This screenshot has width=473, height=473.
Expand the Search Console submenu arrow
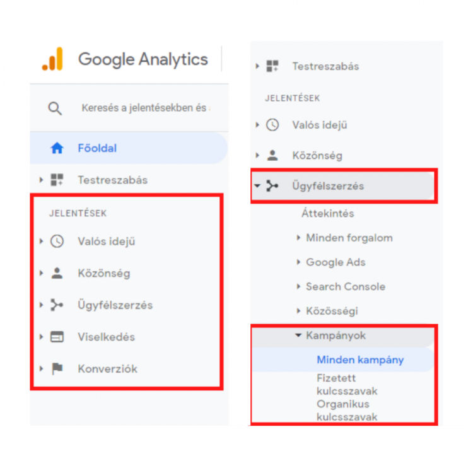point(298,286)
